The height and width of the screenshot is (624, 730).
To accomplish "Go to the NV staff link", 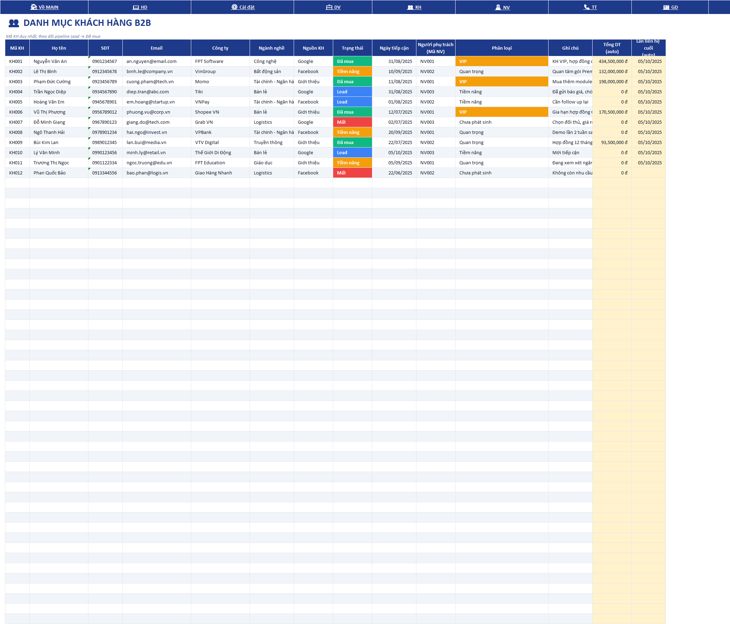I will pyautogui.click(x=502, y=7).
